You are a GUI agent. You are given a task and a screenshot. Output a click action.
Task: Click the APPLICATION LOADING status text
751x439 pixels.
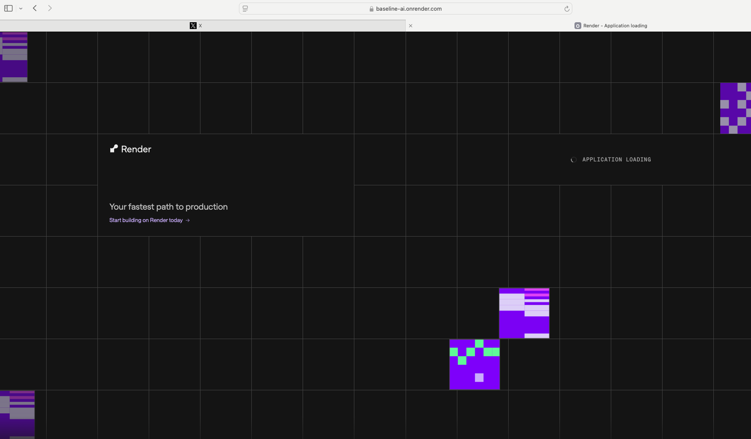616,160
